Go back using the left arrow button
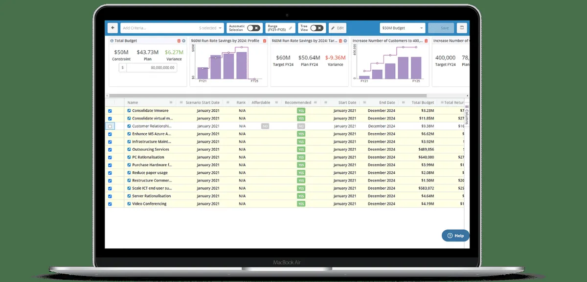Screen dimensions: 587x282 [113, 28]
